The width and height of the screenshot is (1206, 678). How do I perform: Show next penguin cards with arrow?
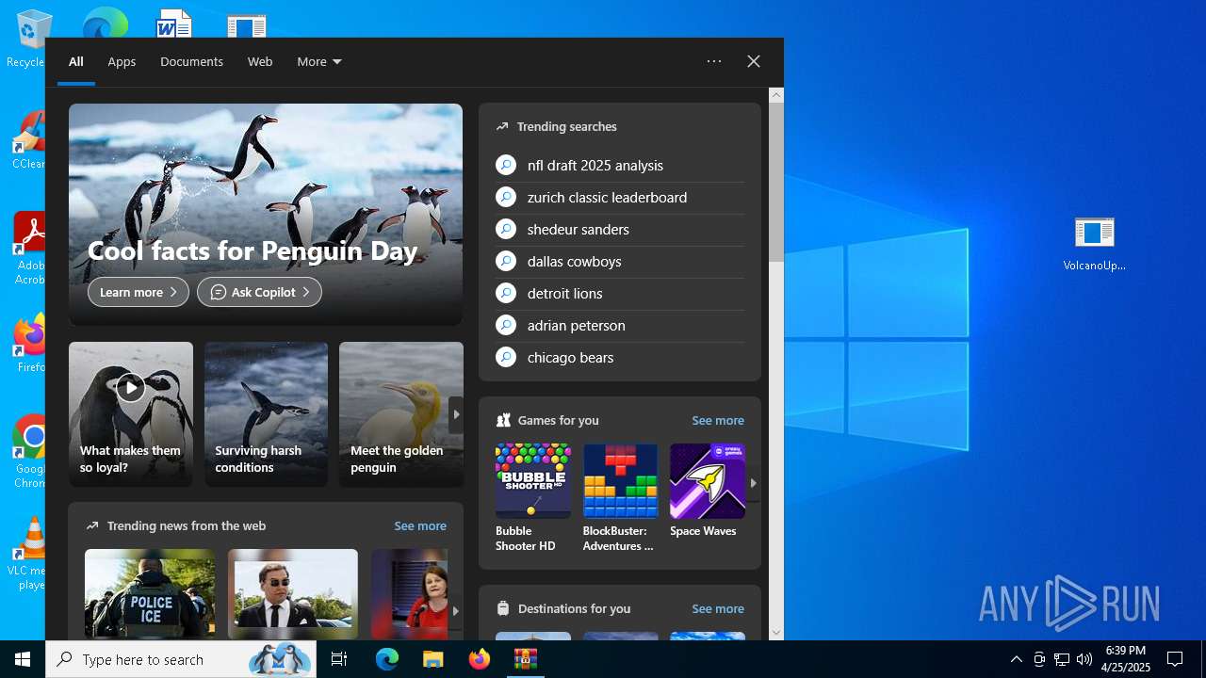click(x=456, y=414)
